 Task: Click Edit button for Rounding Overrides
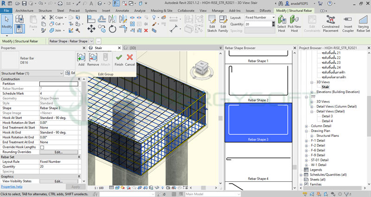point(58,152)
